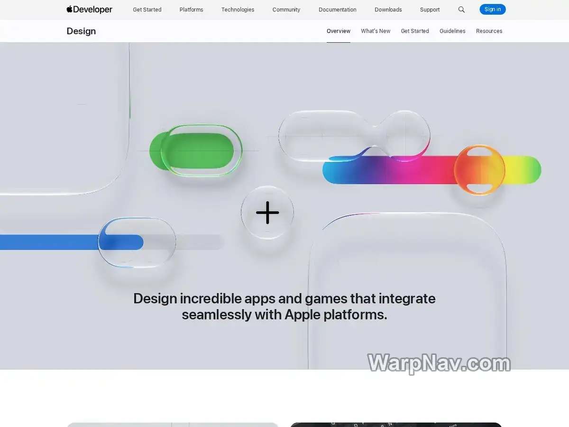Image resolution: width=569 pixels, height=427 pixels.
Task: Go to the Guidelines tab
Action: 452,31
